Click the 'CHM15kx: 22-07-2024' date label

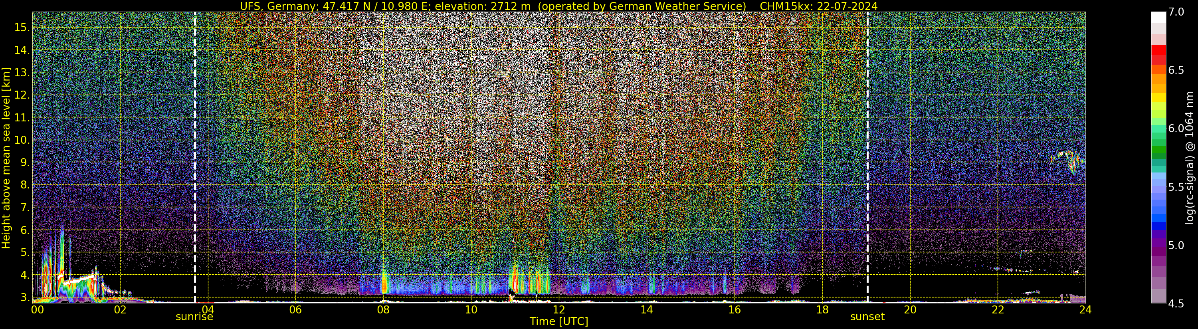[x=818, y=6]
